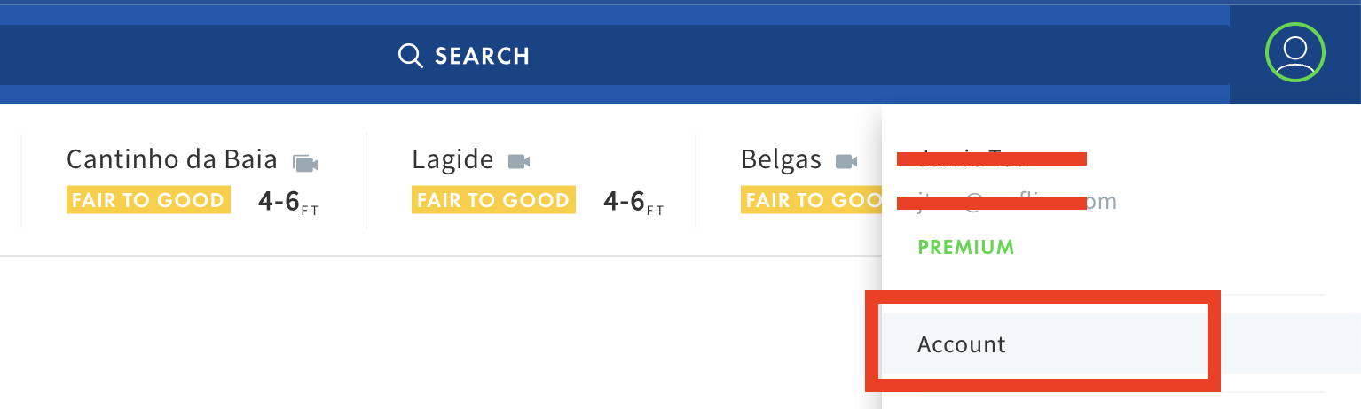Click the magnifying glass search icon
1361x409 pixels.
tap(410, 56)
